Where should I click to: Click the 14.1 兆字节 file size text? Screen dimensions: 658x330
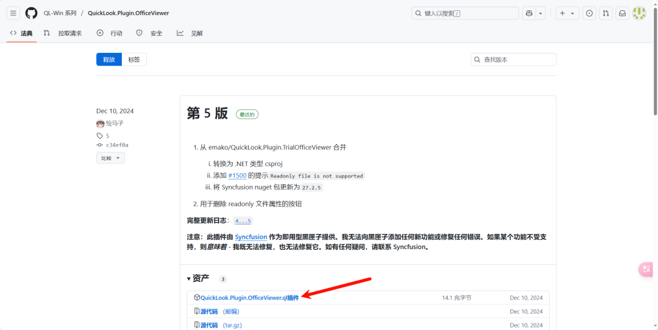[x=456, y=298]
